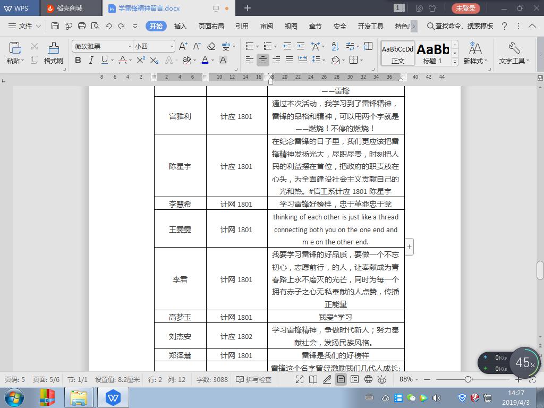Open the 插入 (Insert) ribbon tab
Image resolution: width=544 pixels, height=408 pixels.
(x=181, y=26)
